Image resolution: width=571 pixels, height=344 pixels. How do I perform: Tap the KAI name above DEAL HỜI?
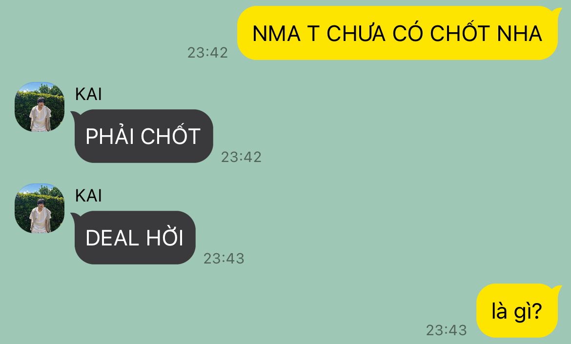point(88,196)
